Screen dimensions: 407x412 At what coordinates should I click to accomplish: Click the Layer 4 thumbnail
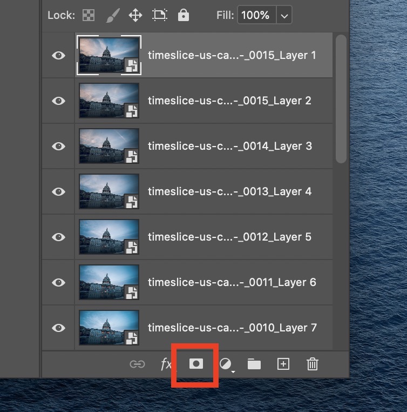[x=109, y=191]
